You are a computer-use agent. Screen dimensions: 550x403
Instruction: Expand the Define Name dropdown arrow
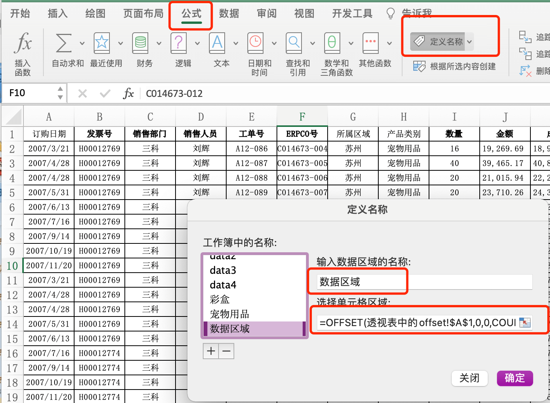coord(469,42)
